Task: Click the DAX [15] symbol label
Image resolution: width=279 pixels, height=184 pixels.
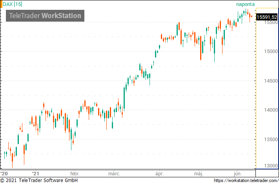Action: pyautogui.click(x=13, y=4)
